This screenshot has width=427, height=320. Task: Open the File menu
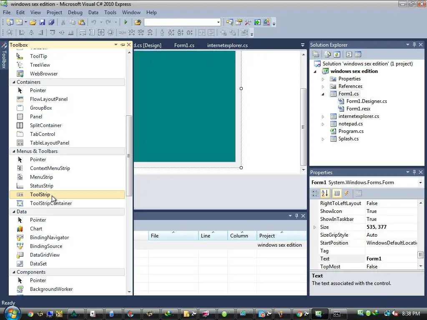pyautogui.click(x=7, y=12)
